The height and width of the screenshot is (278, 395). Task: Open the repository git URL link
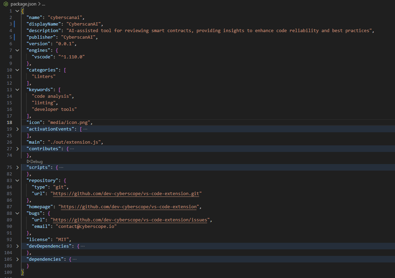point(126,194)
